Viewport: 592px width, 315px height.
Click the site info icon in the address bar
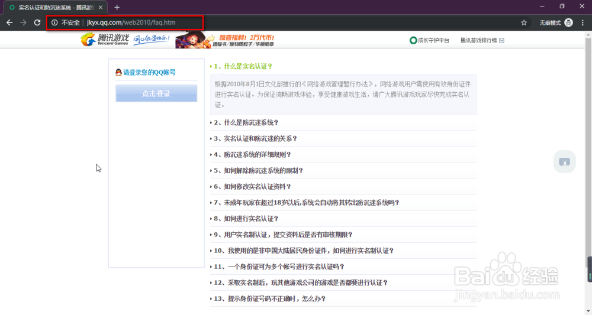pyautogui.click(x=54, y=22)
